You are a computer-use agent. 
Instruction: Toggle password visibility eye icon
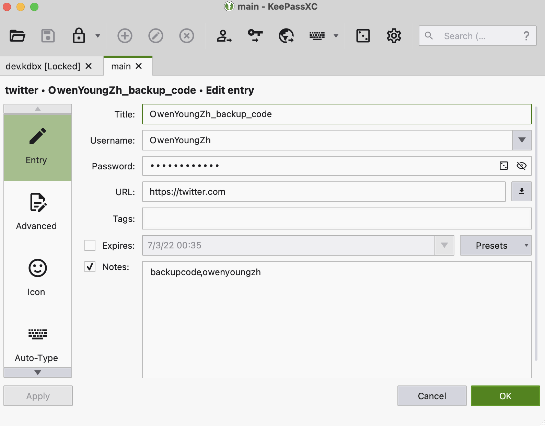pyautogui.click(x=521, y=166)
